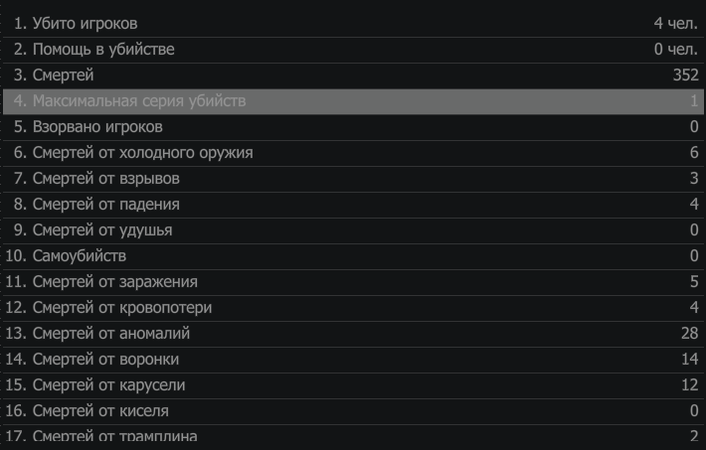Click highlighted 'Максимальная серия убийств' row
The height and width of the screenshot is (450, 706).
pos(353,101)
